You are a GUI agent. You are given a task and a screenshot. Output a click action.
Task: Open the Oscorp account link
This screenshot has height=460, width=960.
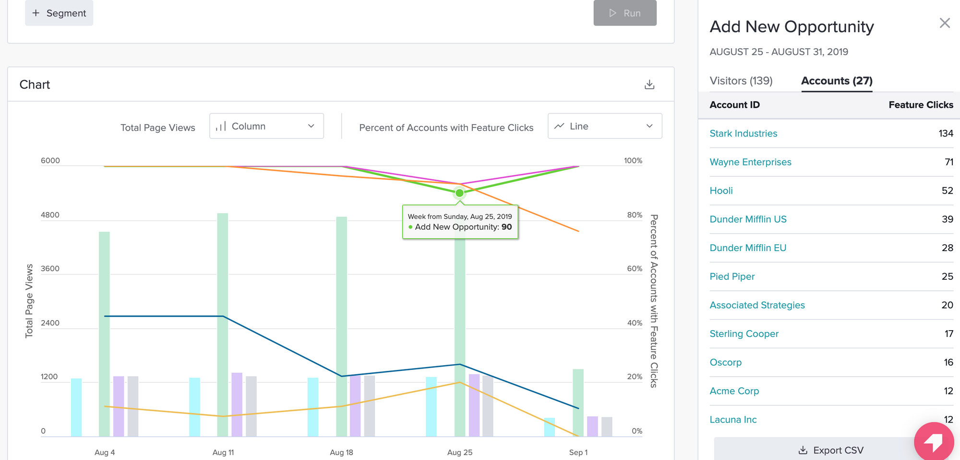pos(725,362)
